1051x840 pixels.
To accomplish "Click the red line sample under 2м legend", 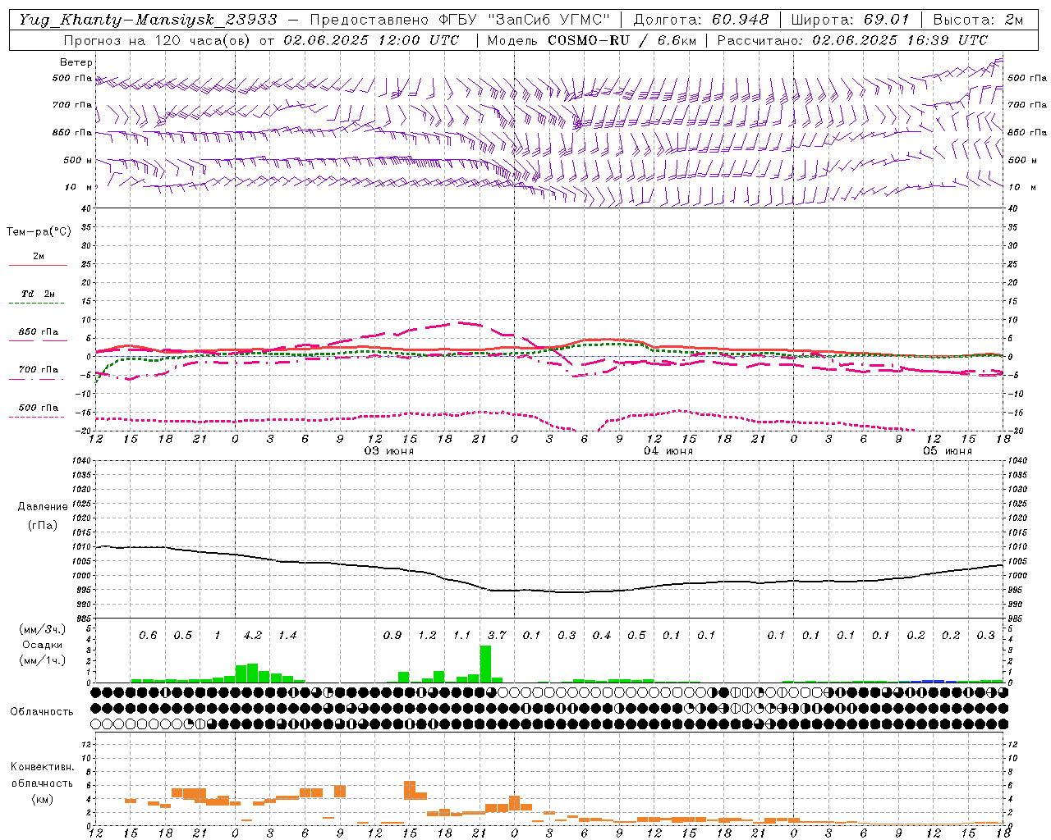I will [x=38, y=265].
